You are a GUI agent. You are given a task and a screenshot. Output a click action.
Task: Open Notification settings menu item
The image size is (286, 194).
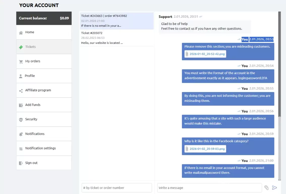tap(40, 148)
